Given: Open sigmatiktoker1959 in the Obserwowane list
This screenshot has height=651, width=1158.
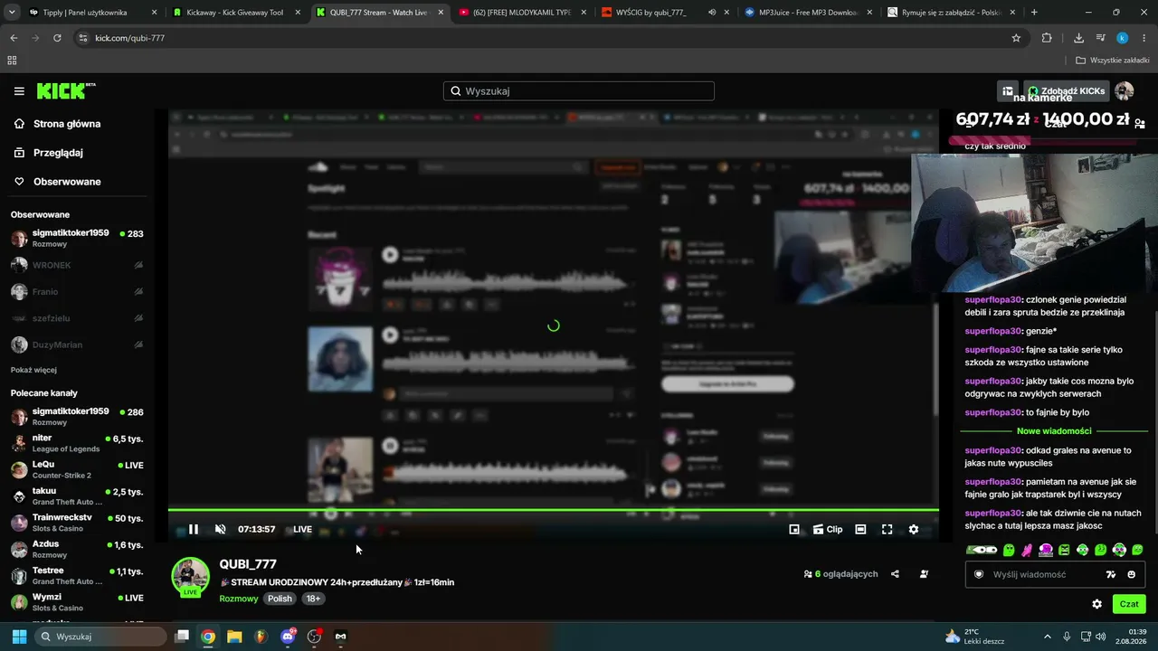Looking at the screenshot, I should point(77,239).
